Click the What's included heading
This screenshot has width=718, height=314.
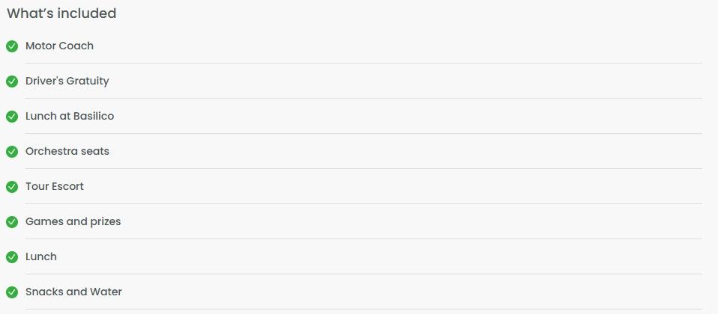click(61, 13)
